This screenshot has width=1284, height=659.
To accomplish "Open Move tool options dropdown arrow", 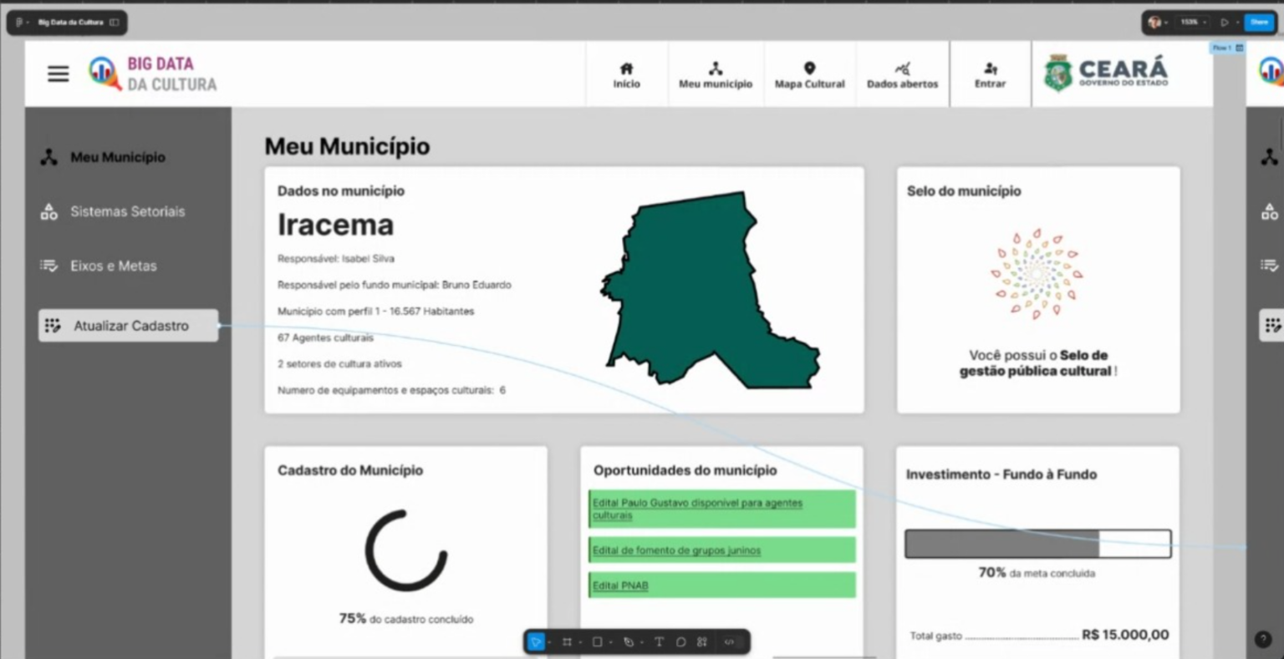I will coord(549,642).
